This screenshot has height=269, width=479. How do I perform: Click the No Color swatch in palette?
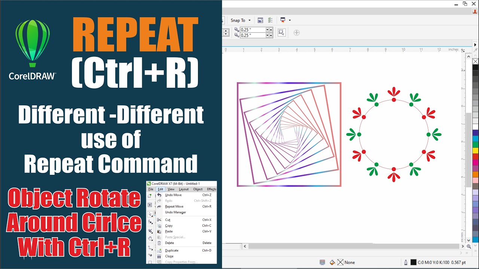coord(475,62)
